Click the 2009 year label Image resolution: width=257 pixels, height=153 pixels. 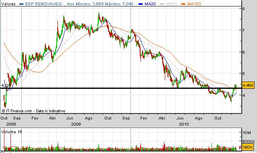point(76,124)
